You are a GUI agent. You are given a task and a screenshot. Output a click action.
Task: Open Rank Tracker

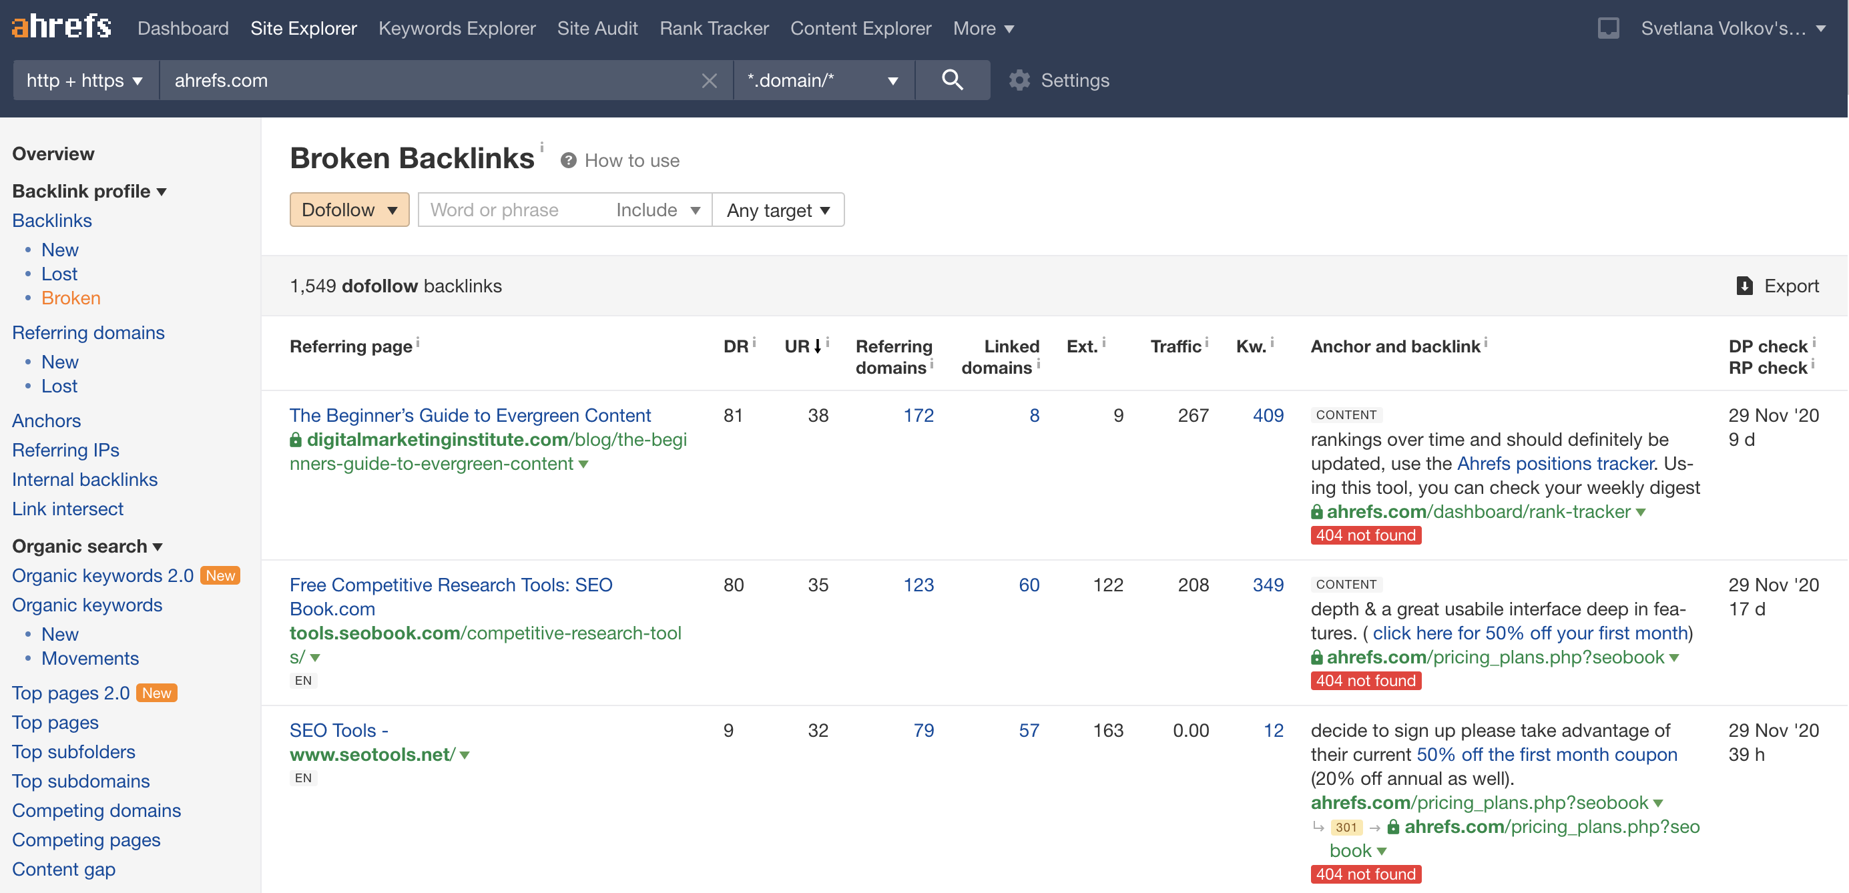[x=714, y=28]
